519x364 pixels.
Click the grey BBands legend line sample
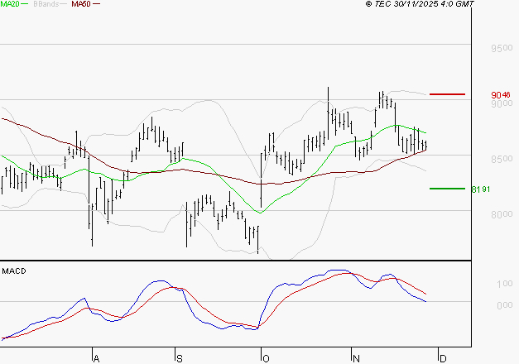pos(64,4)
